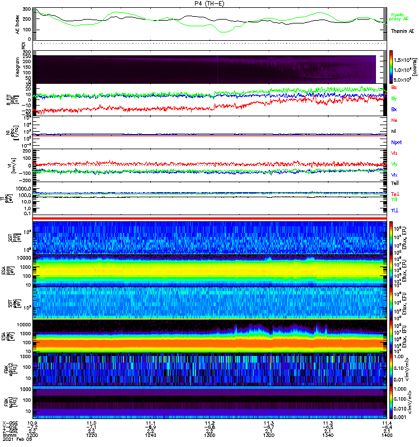Click the Keogram counts color bar

(x=391, y=67)
